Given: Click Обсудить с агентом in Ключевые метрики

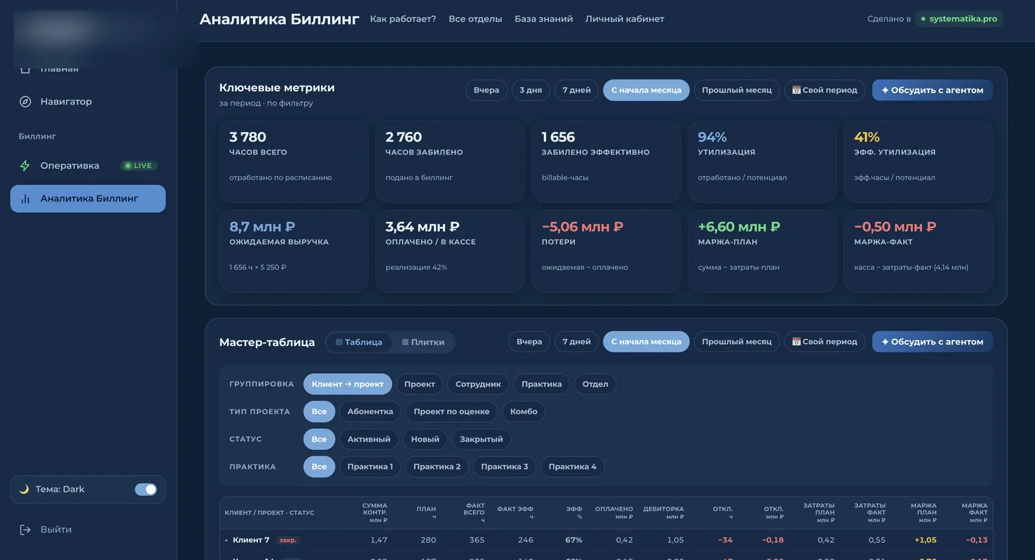Looking at the screenshot, I should point(932,90).
